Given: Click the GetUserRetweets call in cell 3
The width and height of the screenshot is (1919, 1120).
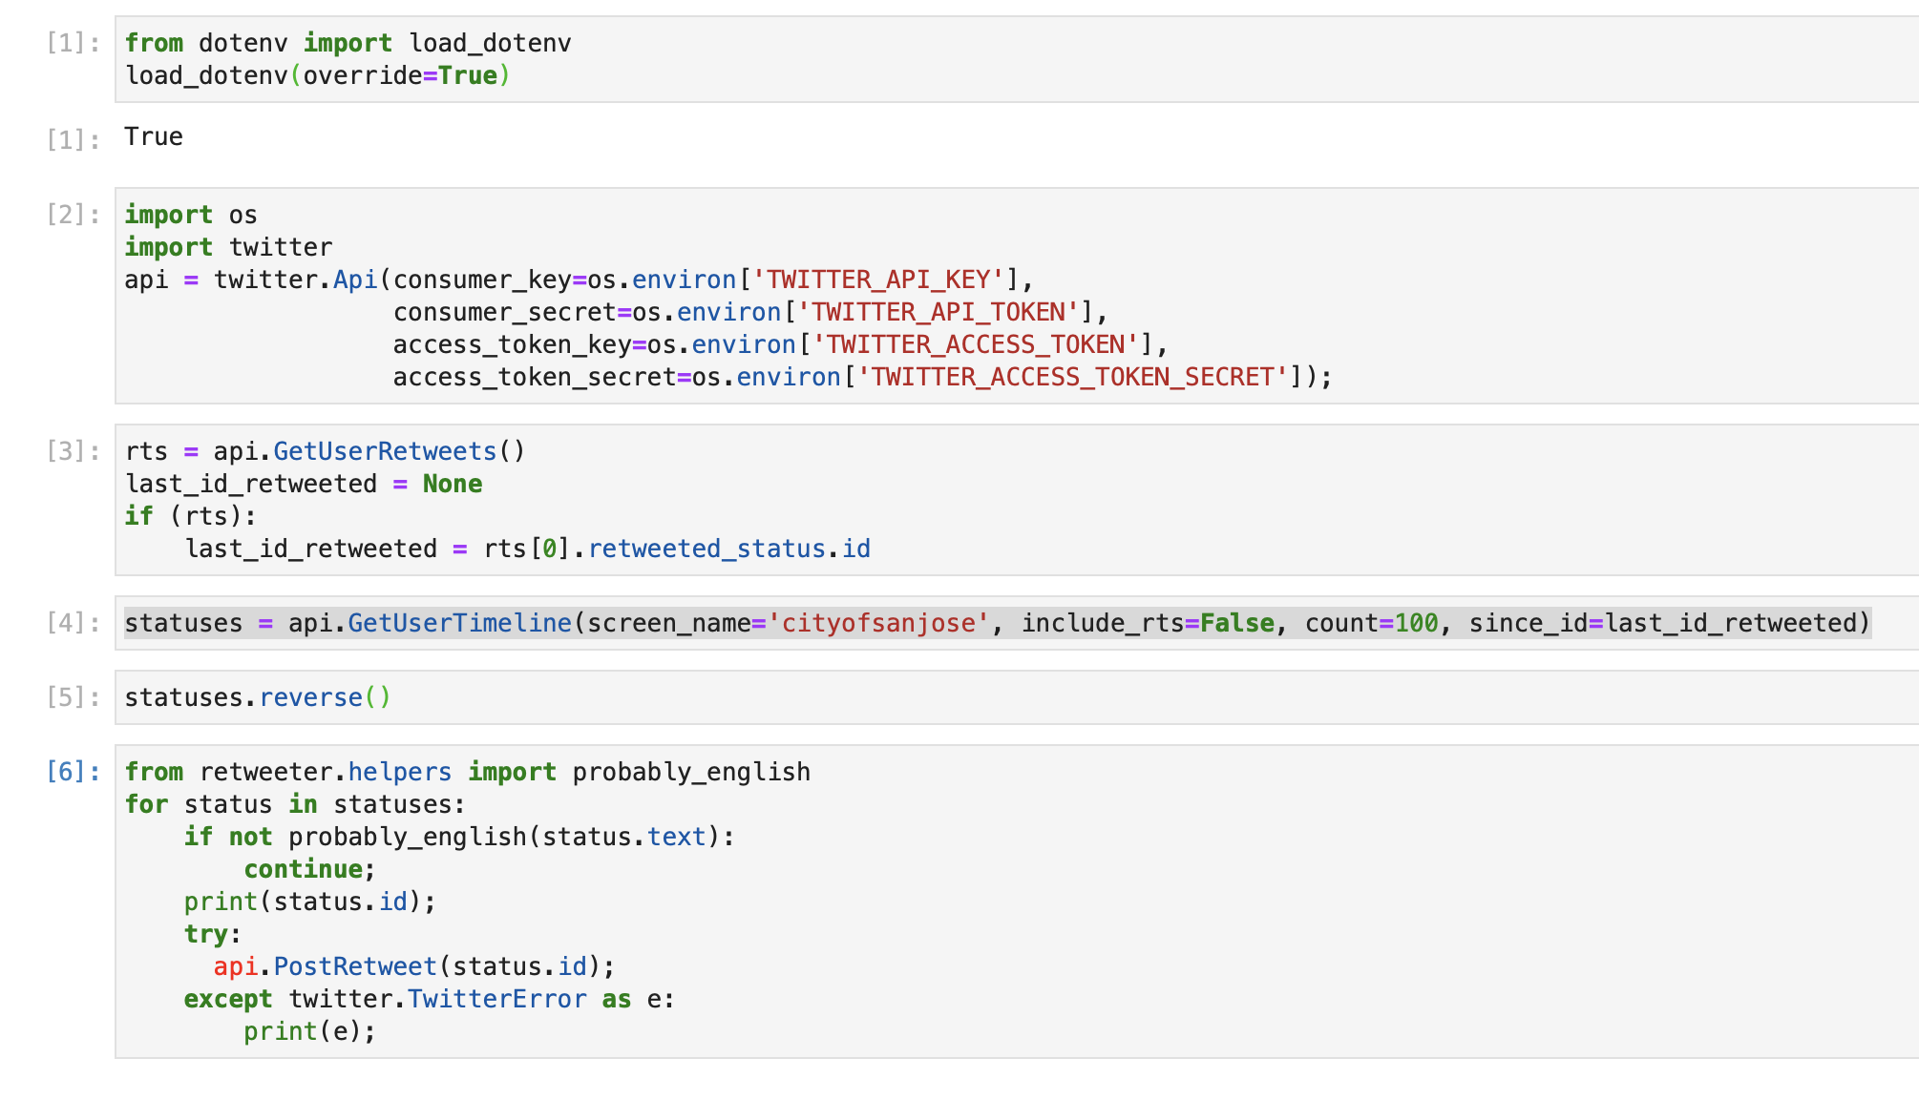Looking at the screenshot, I should click(384, 451).
